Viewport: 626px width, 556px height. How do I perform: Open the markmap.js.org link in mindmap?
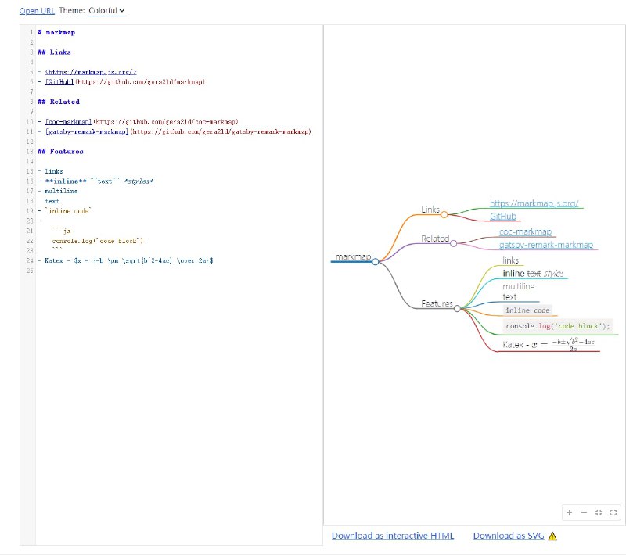(x=537, y=204)
